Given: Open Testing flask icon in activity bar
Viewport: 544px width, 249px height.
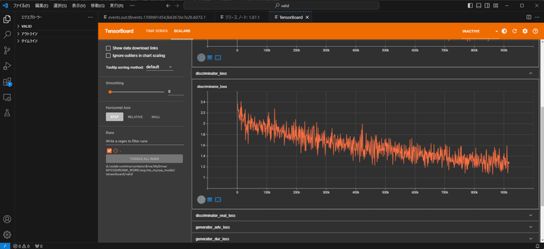Looking at the screenshot, I should [x=7, y=112].
